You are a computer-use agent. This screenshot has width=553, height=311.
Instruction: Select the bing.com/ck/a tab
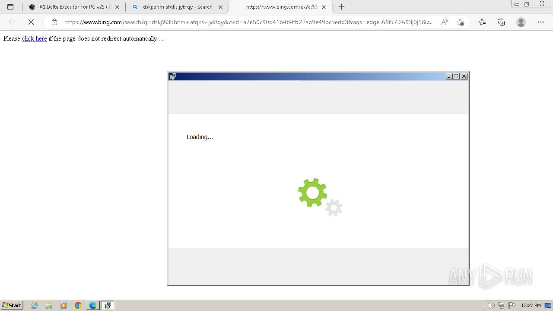pos(280,7)
